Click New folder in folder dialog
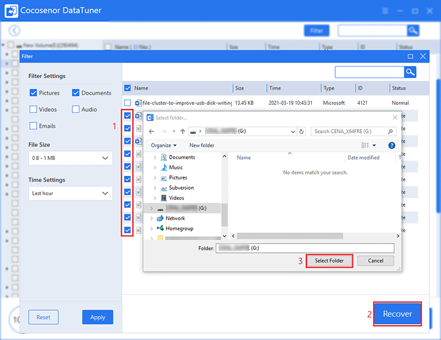The image size is (441, 340). [x=202, y=145]
